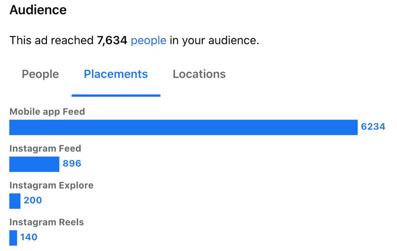Click the Mobile app Feed label
The image size is (397, 251).
coord(47,112)
